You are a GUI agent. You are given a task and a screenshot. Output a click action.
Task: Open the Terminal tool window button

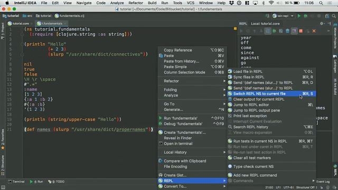click(x=16, y=182)
